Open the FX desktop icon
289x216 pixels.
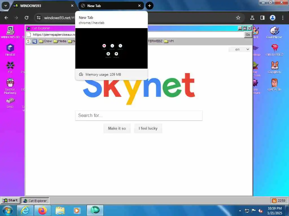point(10,67)
